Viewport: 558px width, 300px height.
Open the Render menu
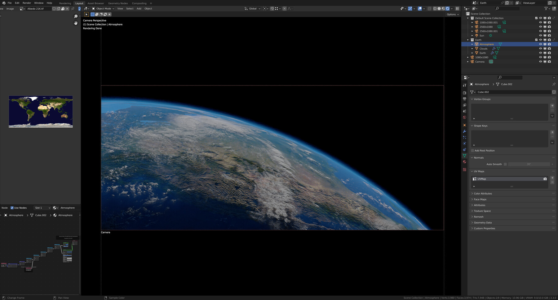27,3
